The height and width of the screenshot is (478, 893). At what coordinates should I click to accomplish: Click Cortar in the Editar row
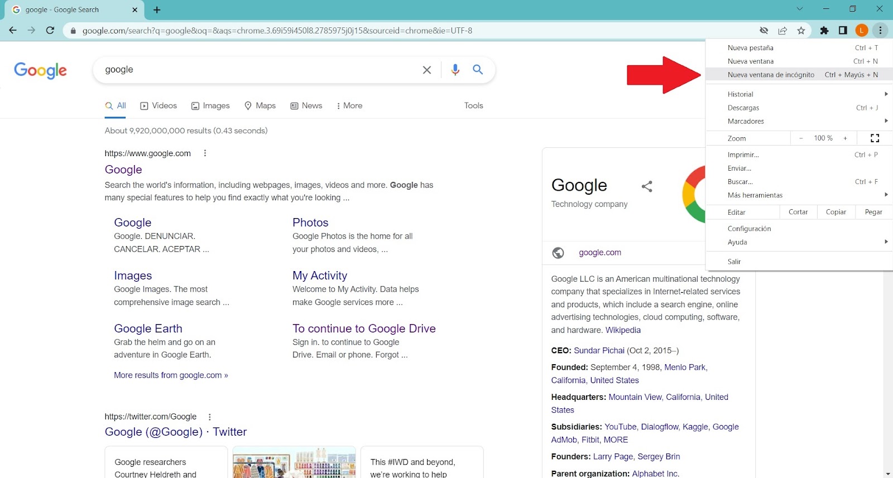(x=798, y=212)
